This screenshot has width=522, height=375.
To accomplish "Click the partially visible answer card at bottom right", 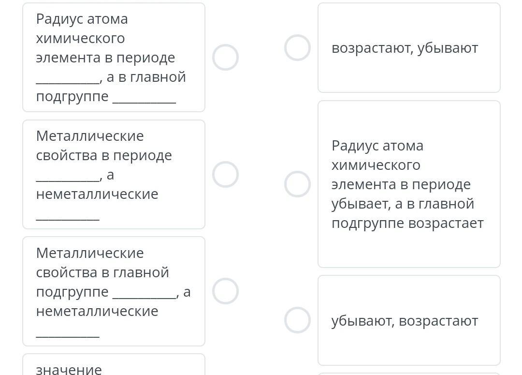I will pos(409,373).
